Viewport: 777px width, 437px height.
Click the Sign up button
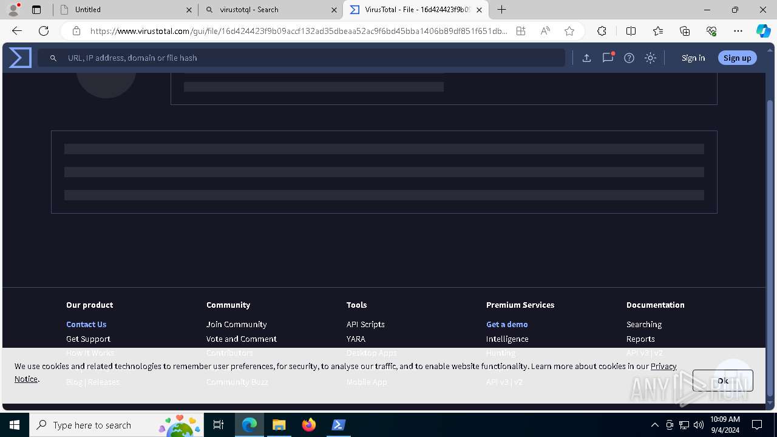click(737, 58)
